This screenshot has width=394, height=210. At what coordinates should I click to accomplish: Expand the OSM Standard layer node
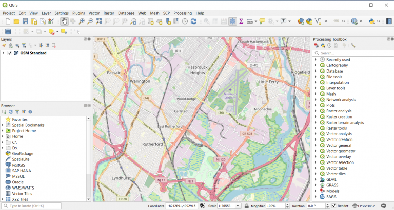click(x=4, y=53)
